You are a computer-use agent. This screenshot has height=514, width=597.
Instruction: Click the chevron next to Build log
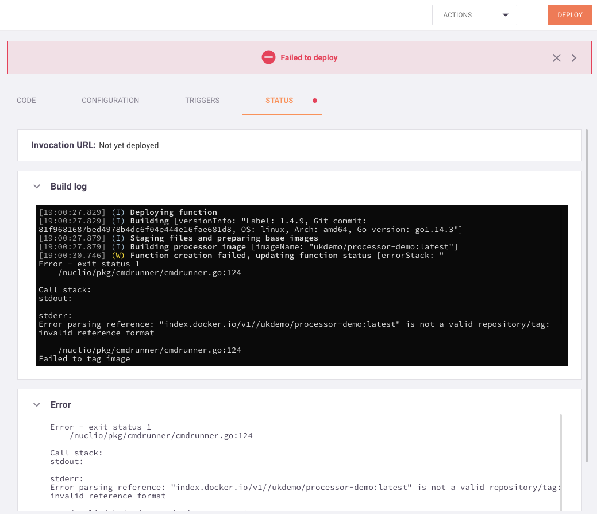click(x=37, y=186)
